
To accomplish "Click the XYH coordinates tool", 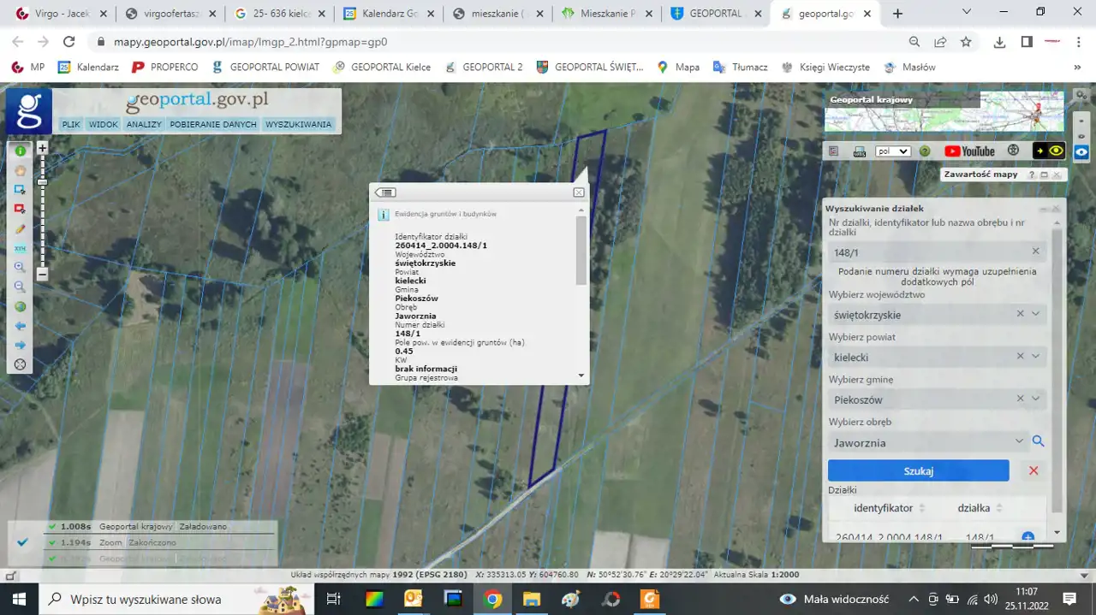I will pyautogui.click(x=20, y=248).
